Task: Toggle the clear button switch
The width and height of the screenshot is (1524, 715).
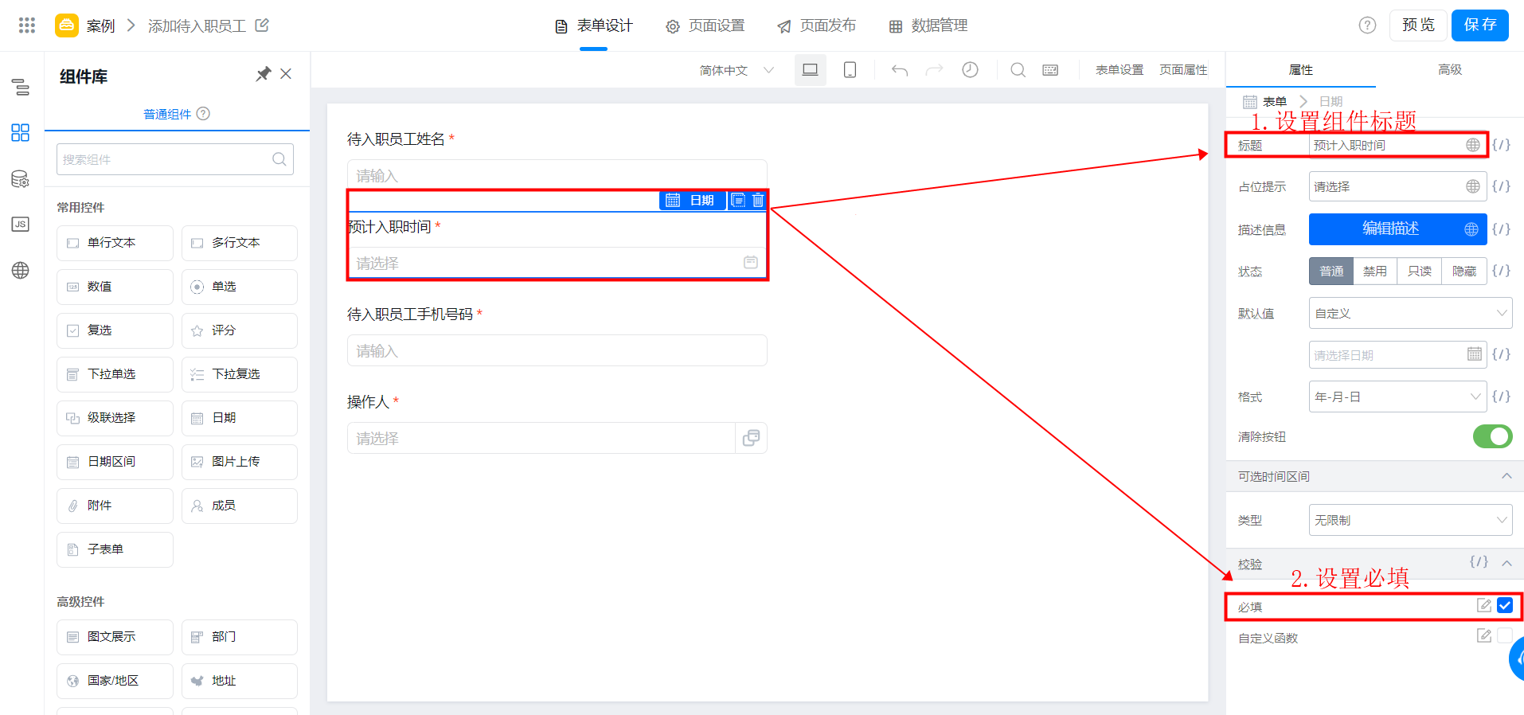Action: pos(1492,436)
